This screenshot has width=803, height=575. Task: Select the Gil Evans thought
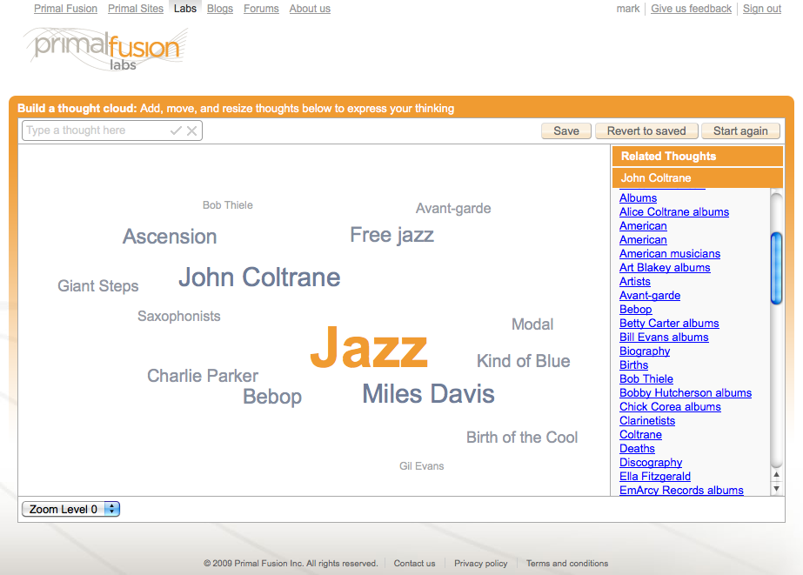point(421,466)
